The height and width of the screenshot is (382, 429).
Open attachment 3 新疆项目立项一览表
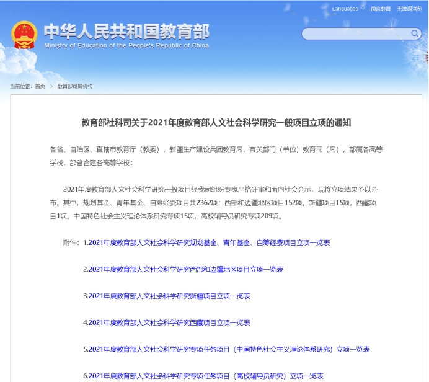(167, 296)
